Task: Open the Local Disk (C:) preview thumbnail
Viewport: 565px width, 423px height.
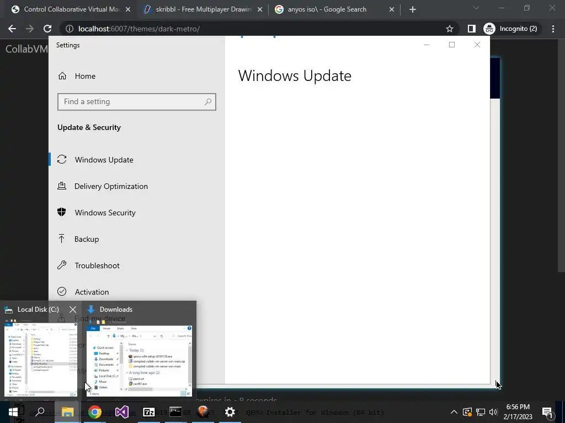Action: pos(41,359)
